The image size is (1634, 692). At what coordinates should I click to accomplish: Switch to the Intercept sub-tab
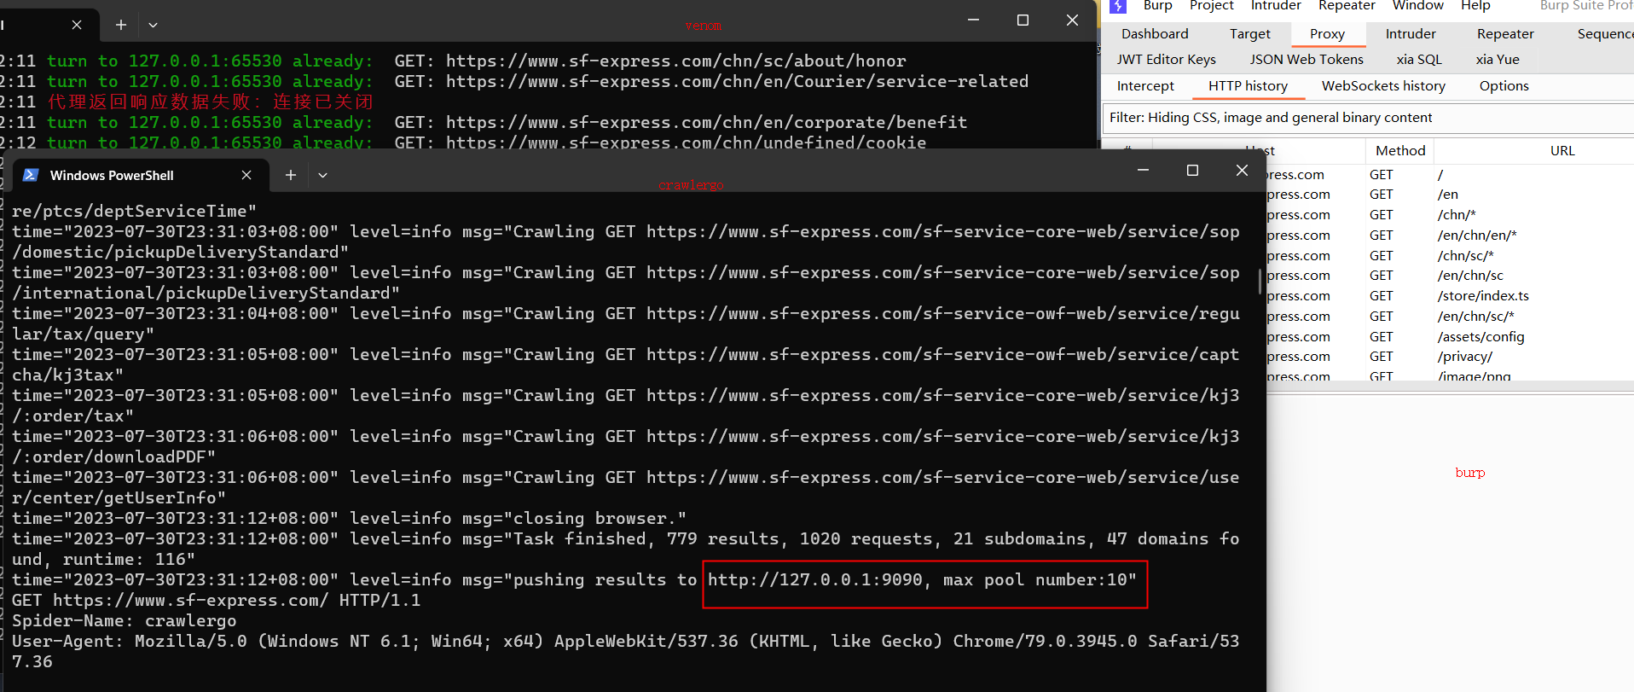tap(1145, 86)
